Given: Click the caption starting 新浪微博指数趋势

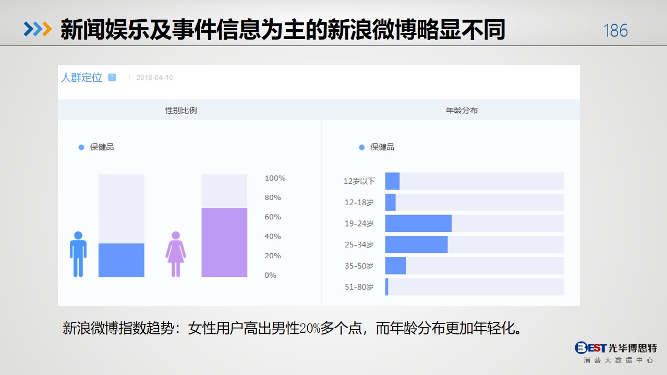Looking at the screenshot, I should pyautogui.click(x=292, y=329).
